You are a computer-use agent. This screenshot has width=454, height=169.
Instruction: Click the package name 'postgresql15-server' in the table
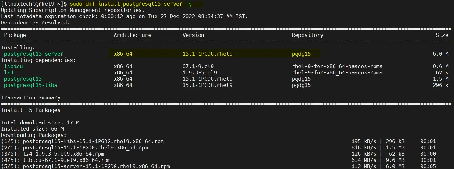pyautogui.click(x=34, y=54)
